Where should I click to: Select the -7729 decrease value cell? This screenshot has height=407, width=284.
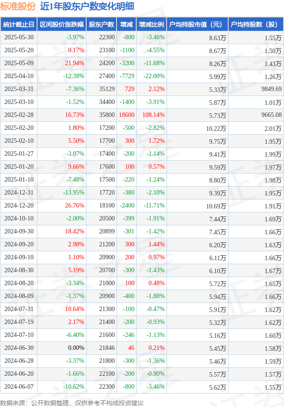point(127,76)
